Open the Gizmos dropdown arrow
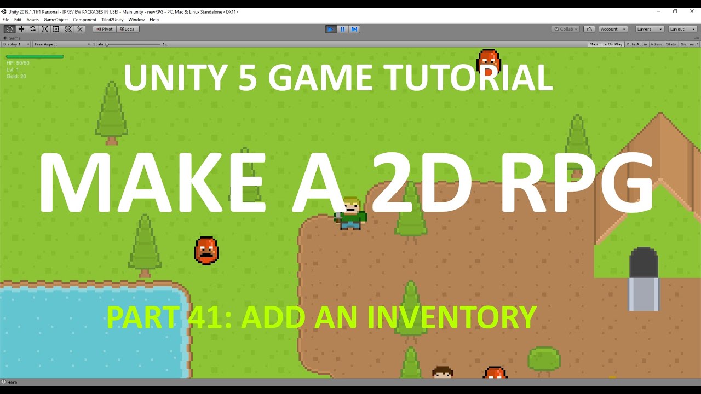Image resolution: width=701 pixels, height=394 pixels. click(697, 44)
